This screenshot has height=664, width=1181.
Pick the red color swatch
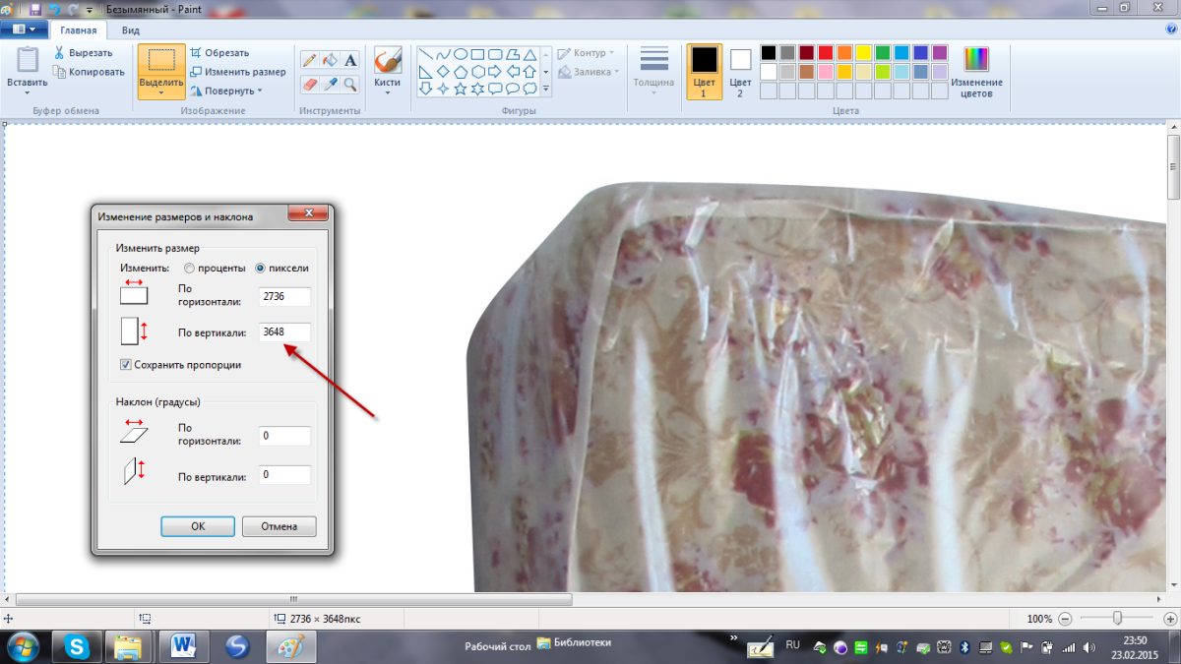(x=826, y=52)
